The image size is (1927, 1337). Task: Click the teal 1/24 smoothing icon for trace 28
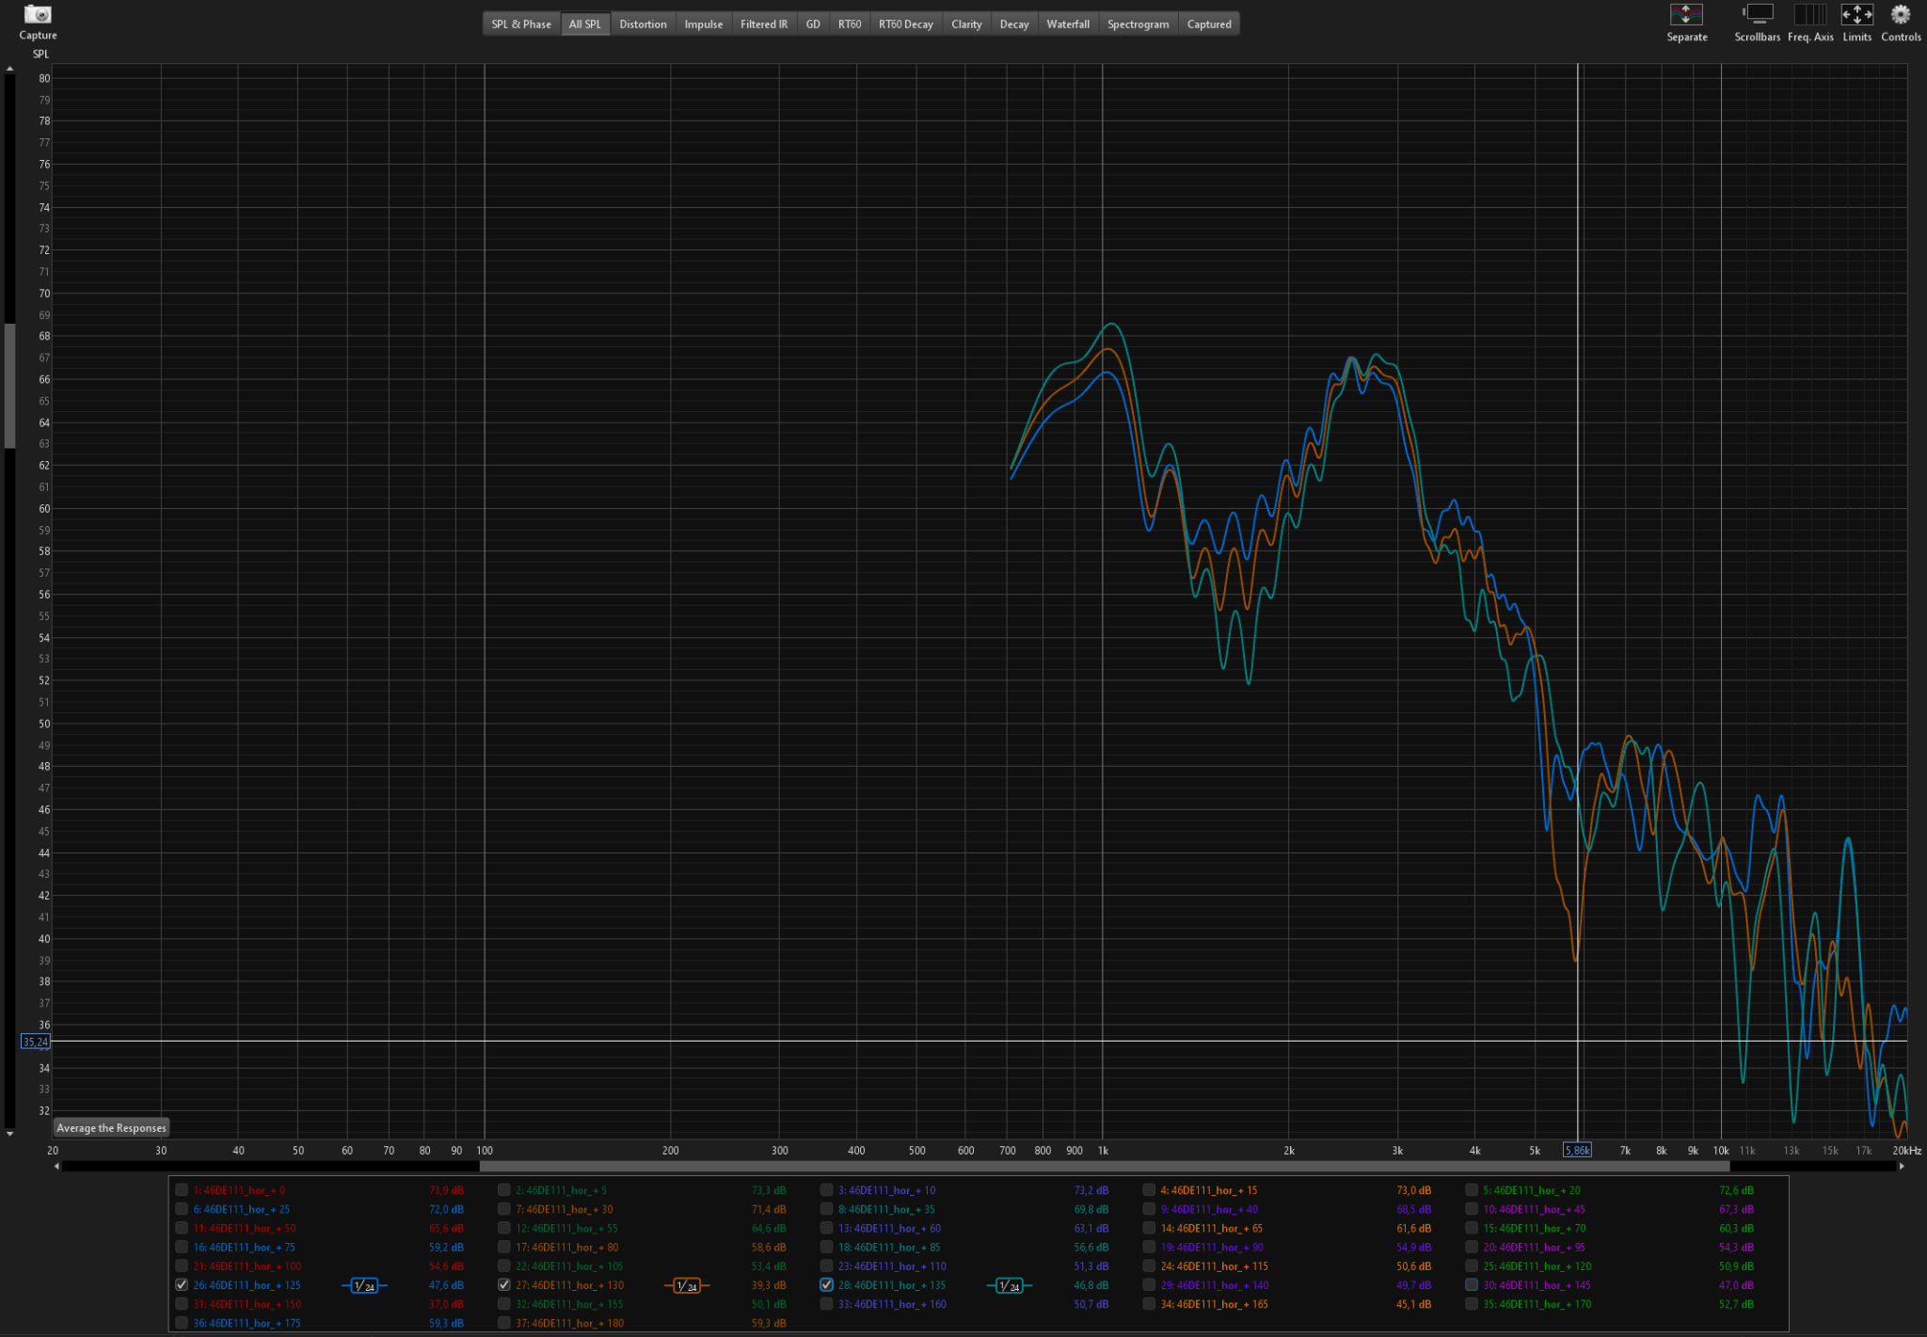click(1009, 1285)
